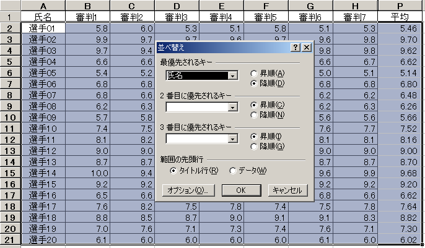Viewport: 425px width, 248px height.
Task: Close the 並べ替え dialog with the X button
Action: [x=307, y=48]
